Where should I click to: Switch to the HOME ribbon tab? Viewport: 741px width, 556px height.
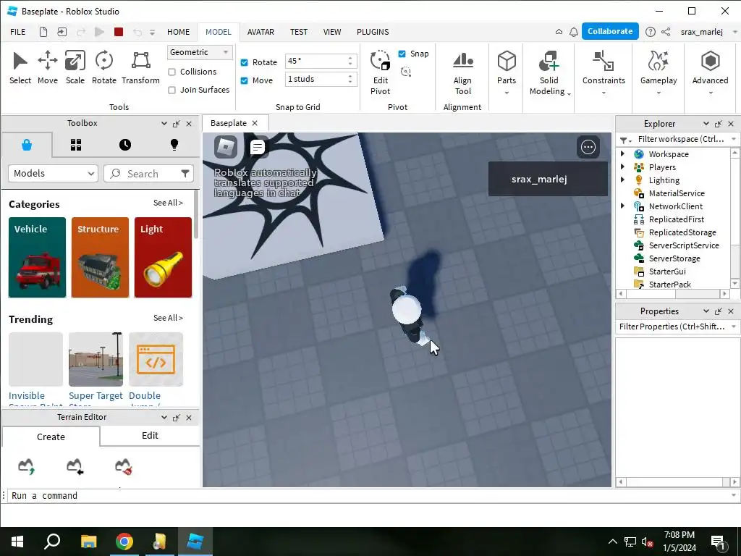(x=178, y=32)
